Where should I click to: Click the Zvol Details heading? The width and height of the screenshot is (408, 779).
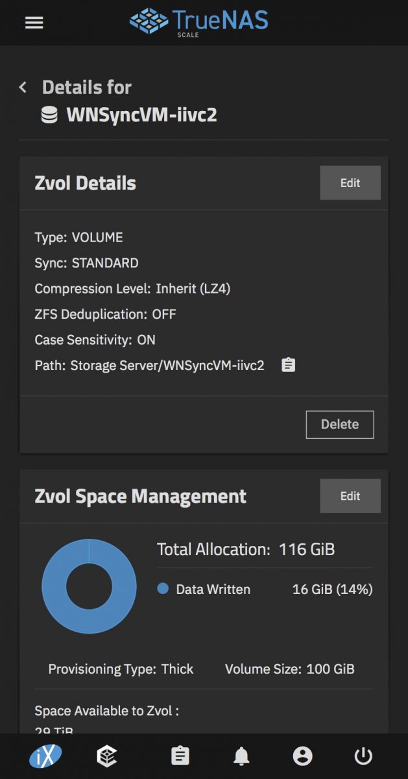[85, 184]
